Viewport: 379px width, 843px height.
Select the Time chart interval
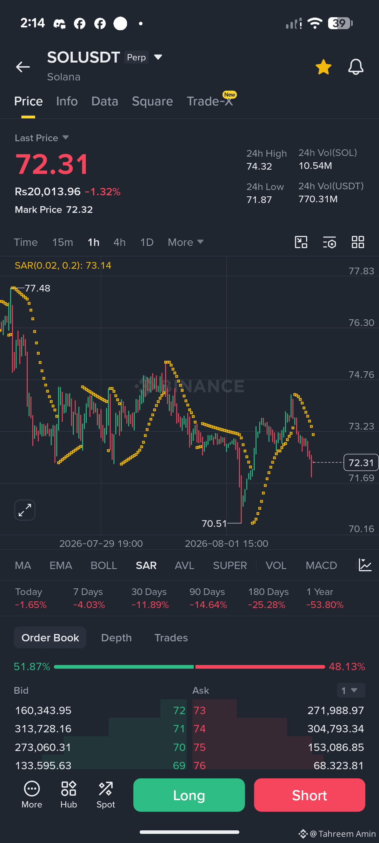(26, 242)
